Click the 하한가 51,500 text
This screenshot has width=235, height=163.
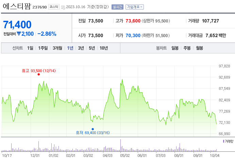click(155, 35)
